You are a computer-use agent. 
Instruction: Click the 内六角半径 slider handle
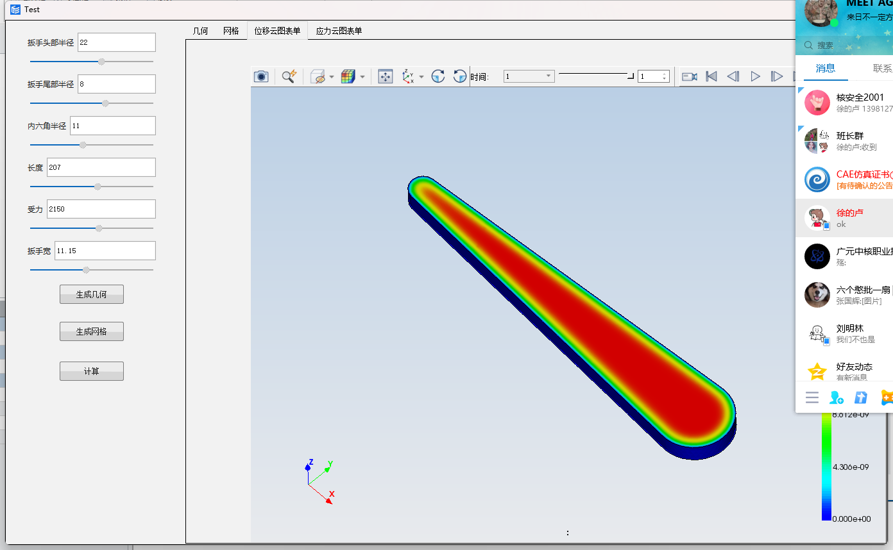(83, 145)
